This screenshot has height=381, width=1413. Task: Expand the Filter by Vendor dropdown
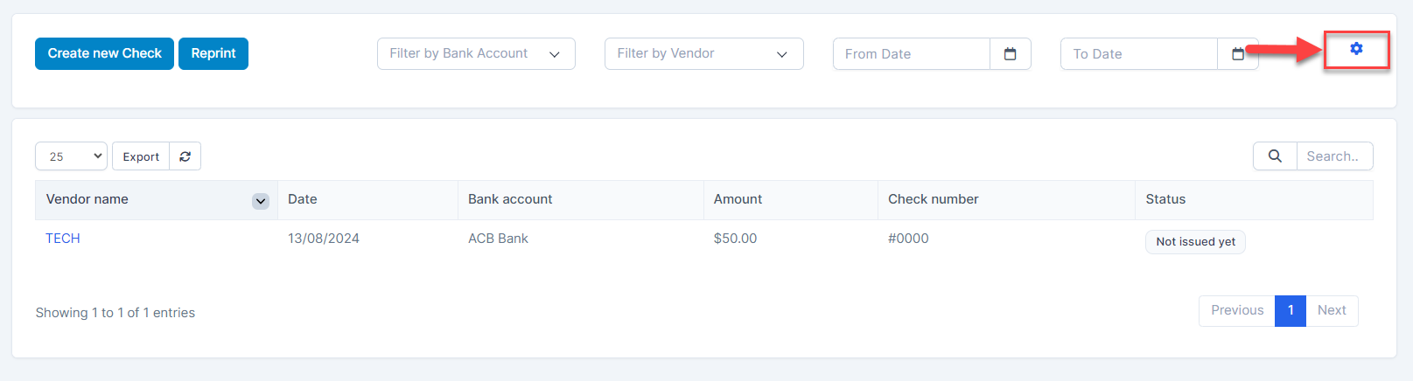coord(703,54)
